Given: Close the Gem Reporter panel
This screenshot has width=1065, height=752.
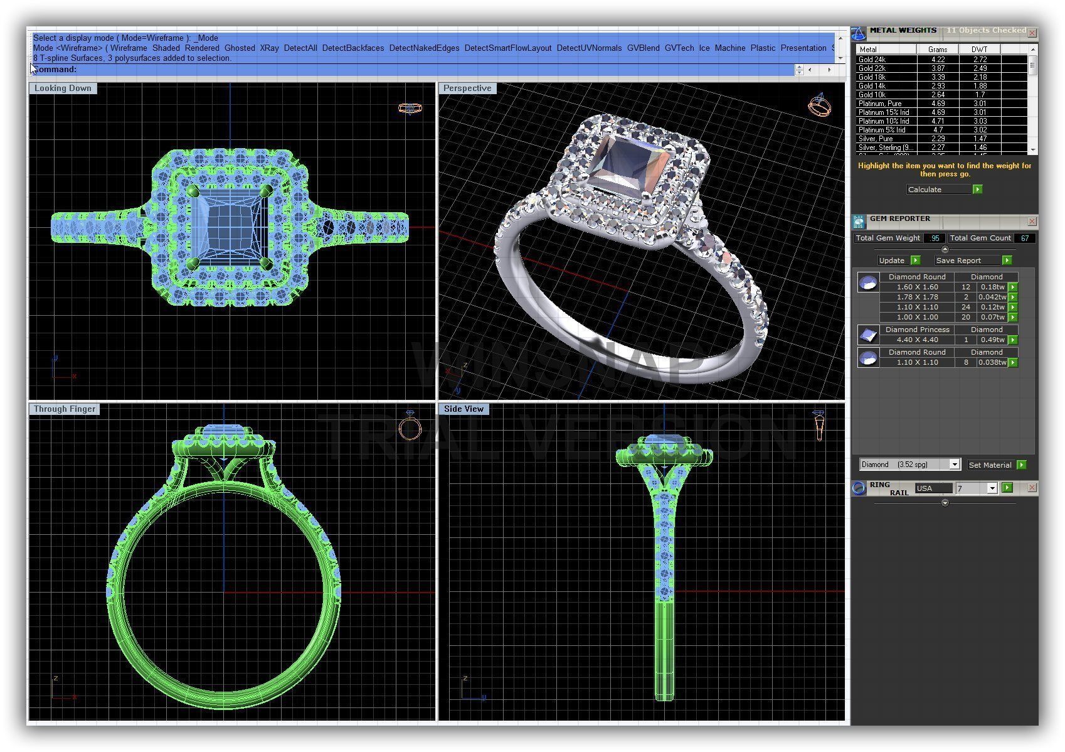Looking at the screenshot, I should click(1032, 221).
